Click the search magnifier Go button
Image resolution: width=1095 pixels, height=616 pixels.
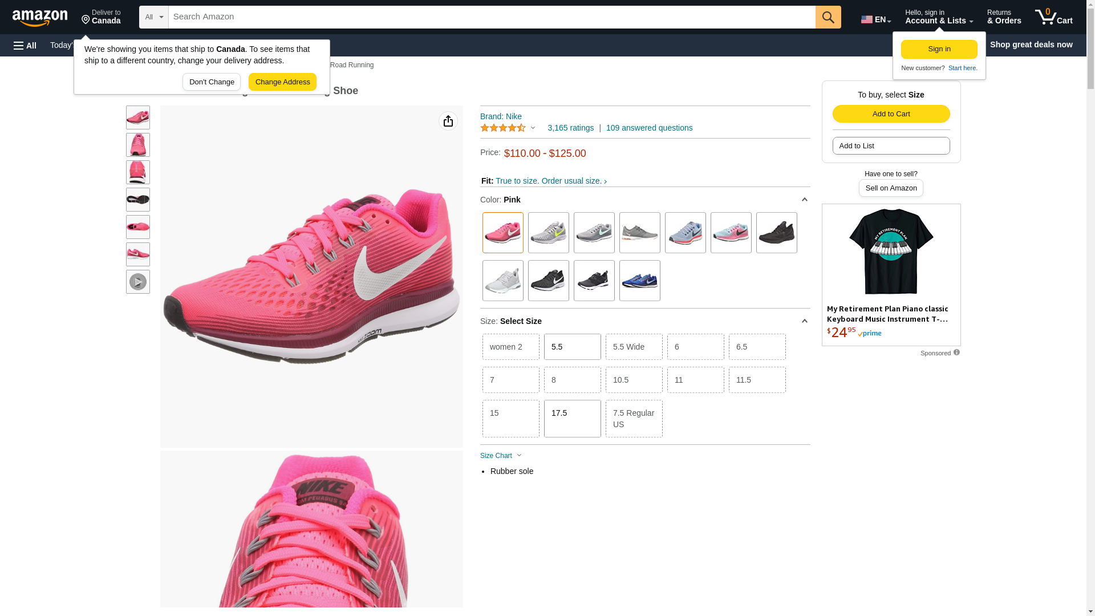click(828, 17)
